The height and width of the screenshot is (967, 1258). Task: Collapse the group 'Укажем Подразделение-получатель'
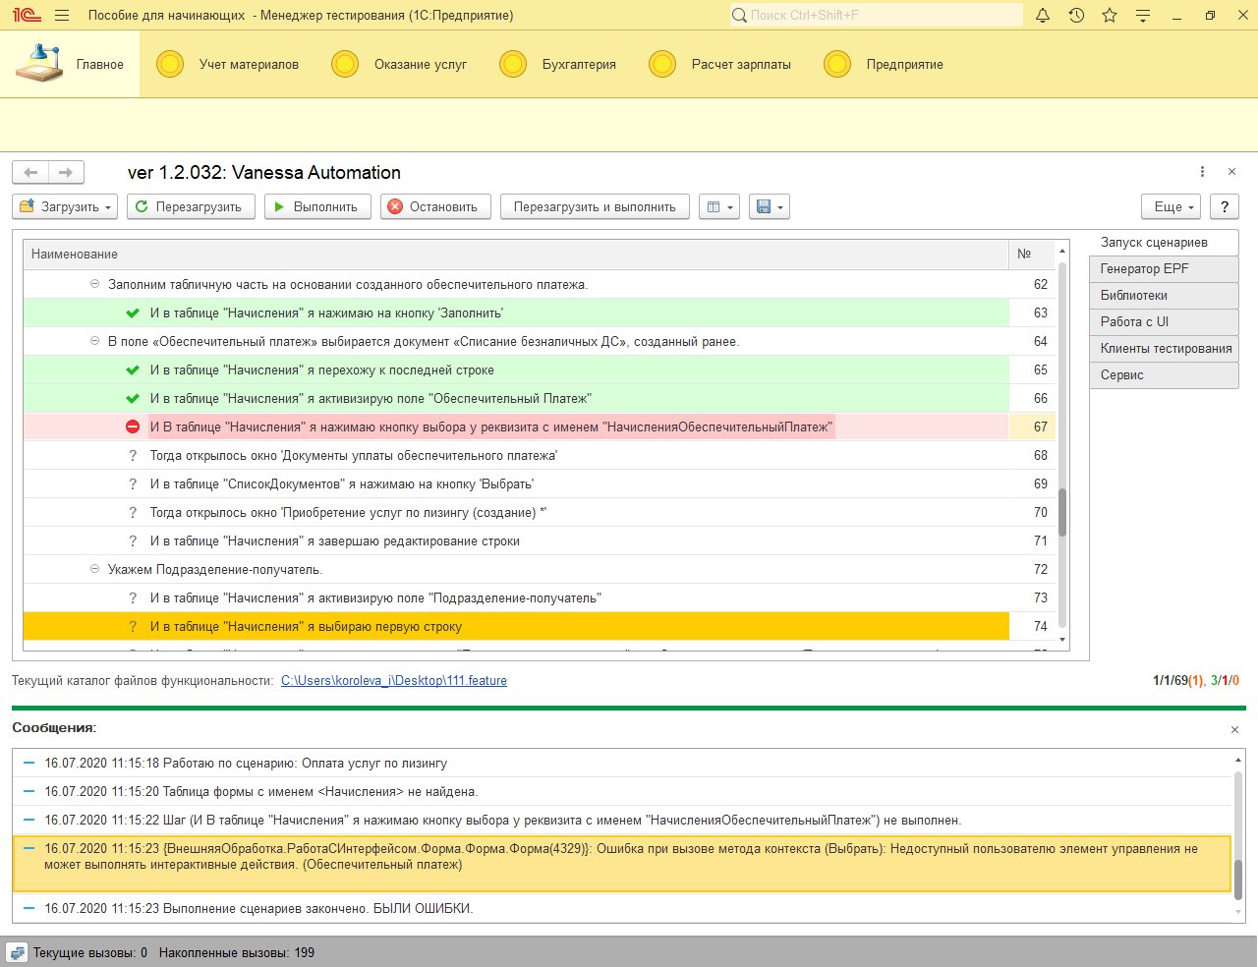pos(95,569)
